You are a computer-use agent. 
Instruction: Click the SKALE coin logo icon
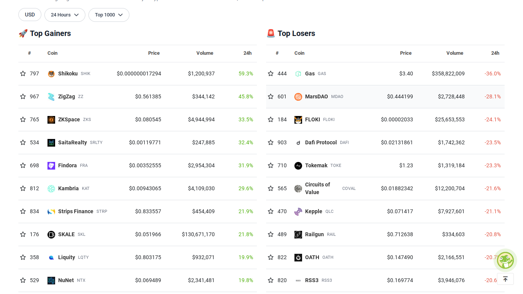coord(51,235)
